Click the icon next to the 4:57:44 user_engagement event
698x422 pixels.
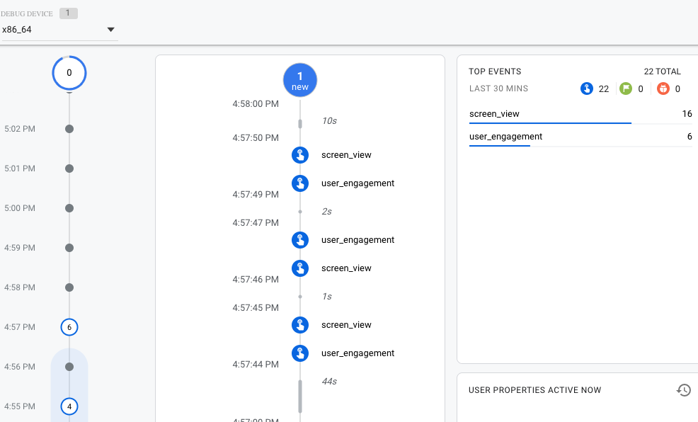point(300,353)
